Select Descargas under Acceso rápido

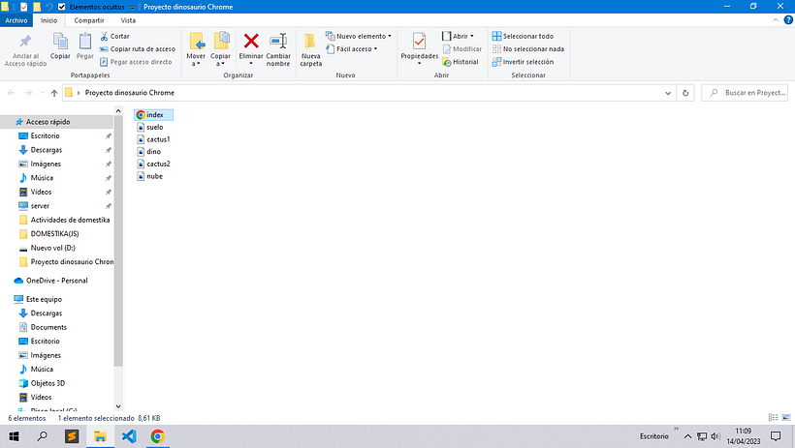tap(47, 150)
